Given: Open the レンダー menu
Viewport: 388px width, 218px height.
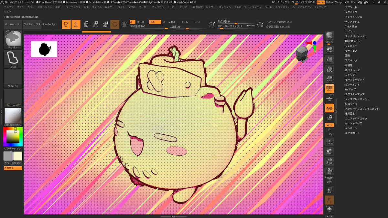Looking at the screenshot, I should point(210,7).
